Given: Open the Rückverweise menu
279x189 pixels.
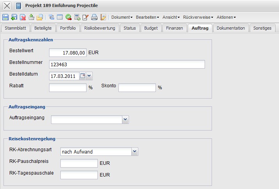Looking at the screenshot, I should [x=198, y=17].
